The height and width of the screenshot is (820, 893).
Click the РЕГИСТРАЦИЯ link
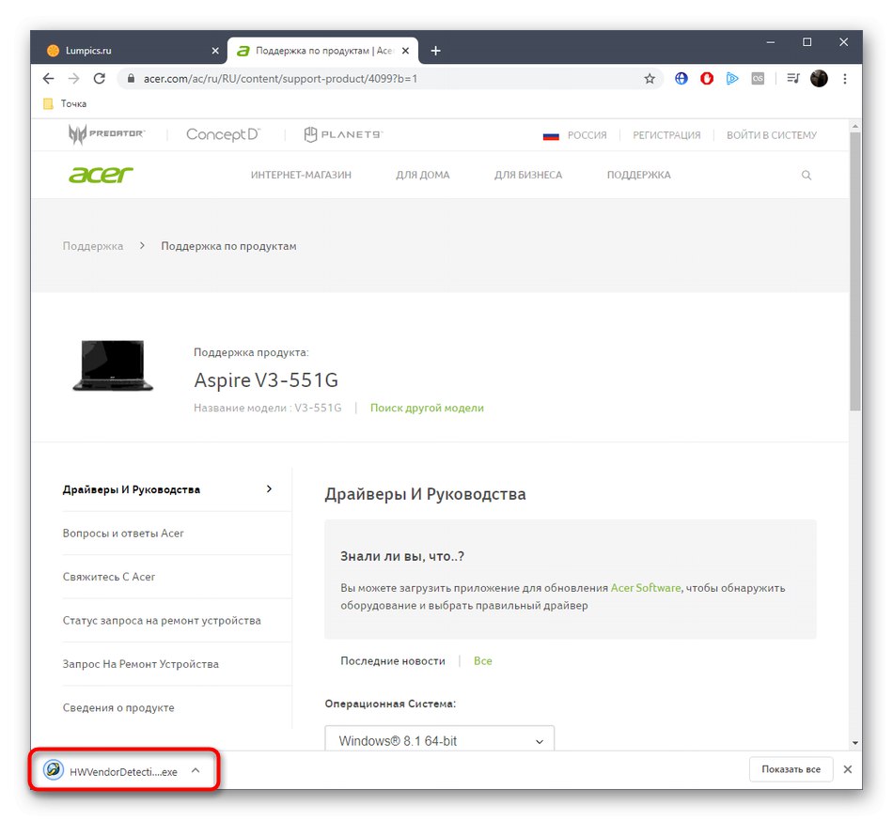coord(666,135)
